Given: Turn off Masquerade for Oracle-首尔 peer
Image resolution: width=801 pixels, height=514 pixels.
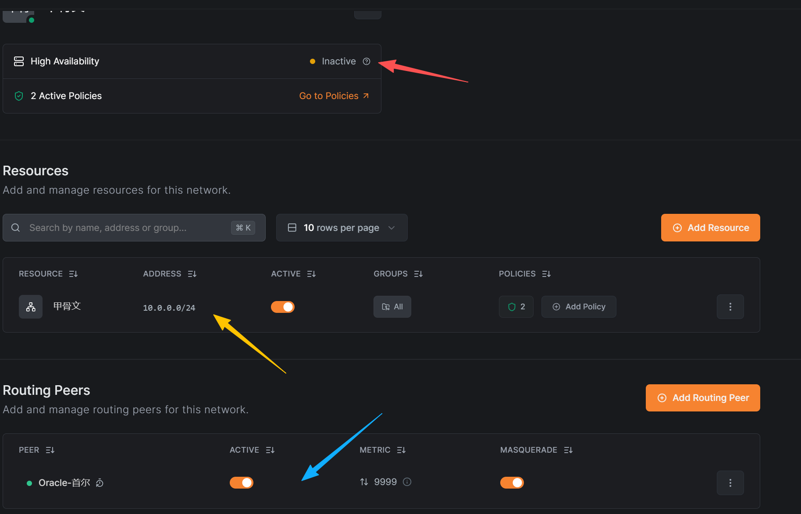Looking at the screenshot, I should 512,483.
